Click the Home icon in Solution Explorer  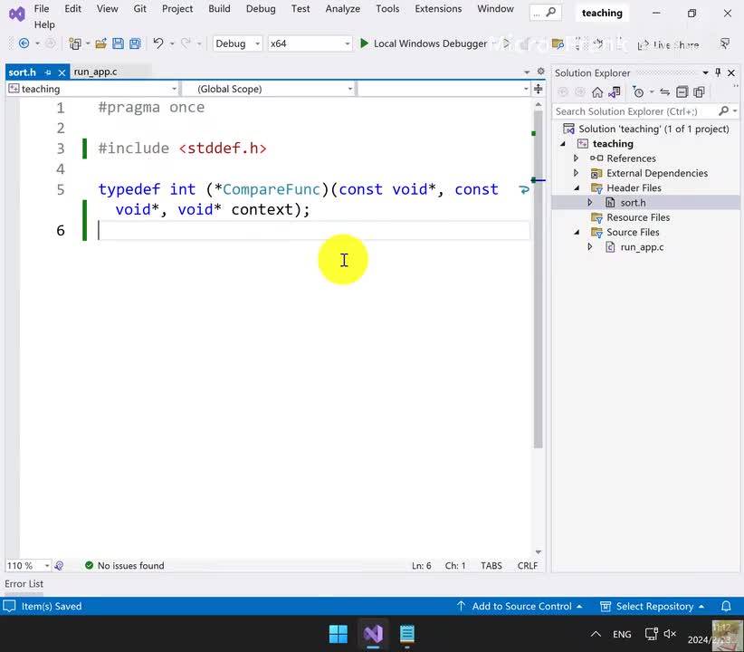596,92
